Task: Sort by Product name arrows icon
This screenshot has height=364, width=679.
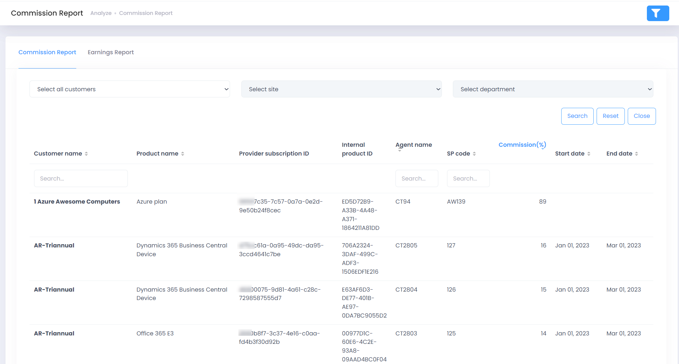Action: click(183, 154)
